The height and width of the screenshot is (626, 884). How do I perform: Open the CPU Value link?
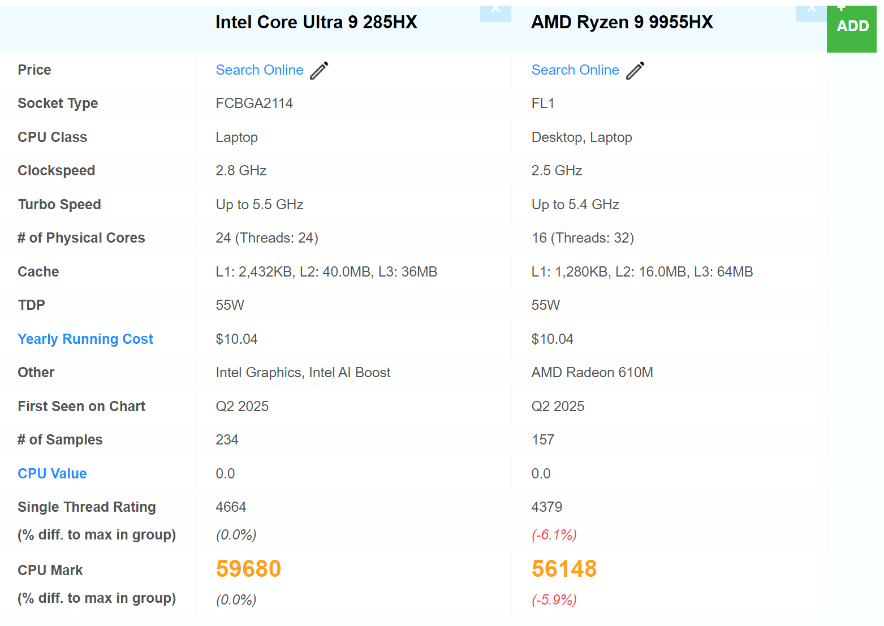click(x=52, y=474)
